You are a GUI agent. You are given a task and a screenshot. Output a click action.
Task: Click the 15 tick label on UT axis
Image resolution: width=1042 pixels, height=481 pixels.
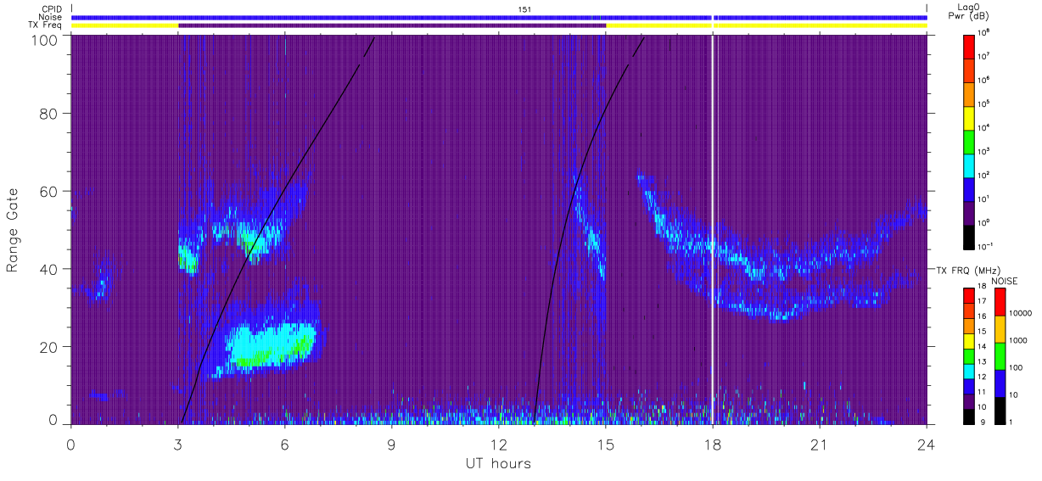(x=606, y=445)
